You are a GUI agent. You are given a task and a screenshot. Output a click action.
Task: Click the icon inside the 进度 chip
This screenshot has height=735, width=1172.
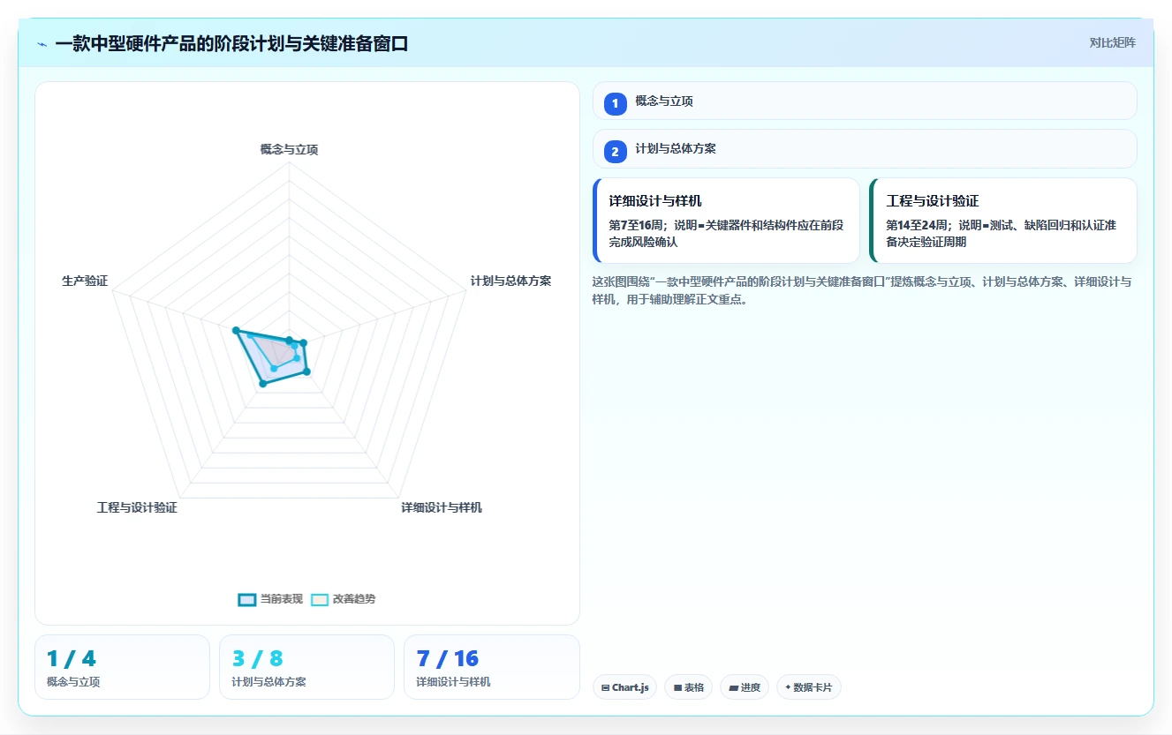tap(733, 687)
